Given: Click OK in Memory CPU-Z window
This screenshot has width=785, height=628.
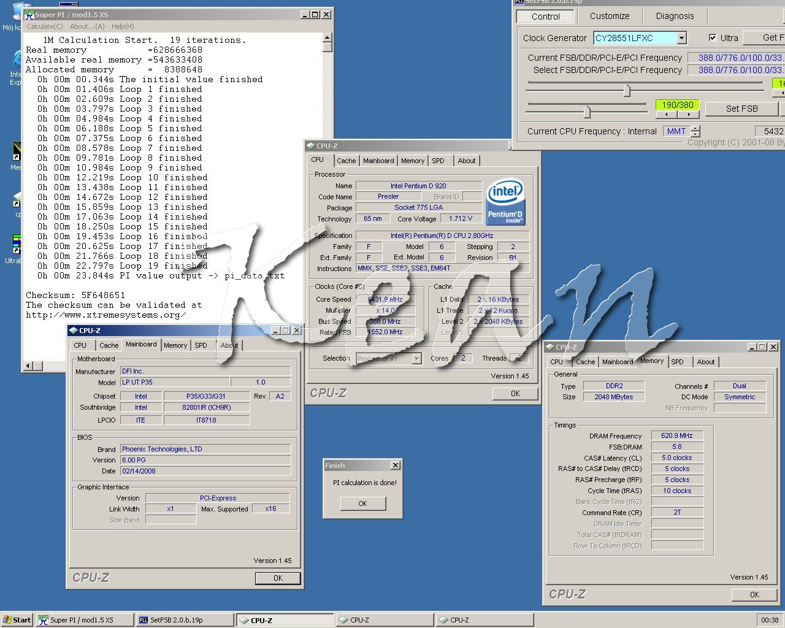Looking at the screenshot, I should coord(754,595).
